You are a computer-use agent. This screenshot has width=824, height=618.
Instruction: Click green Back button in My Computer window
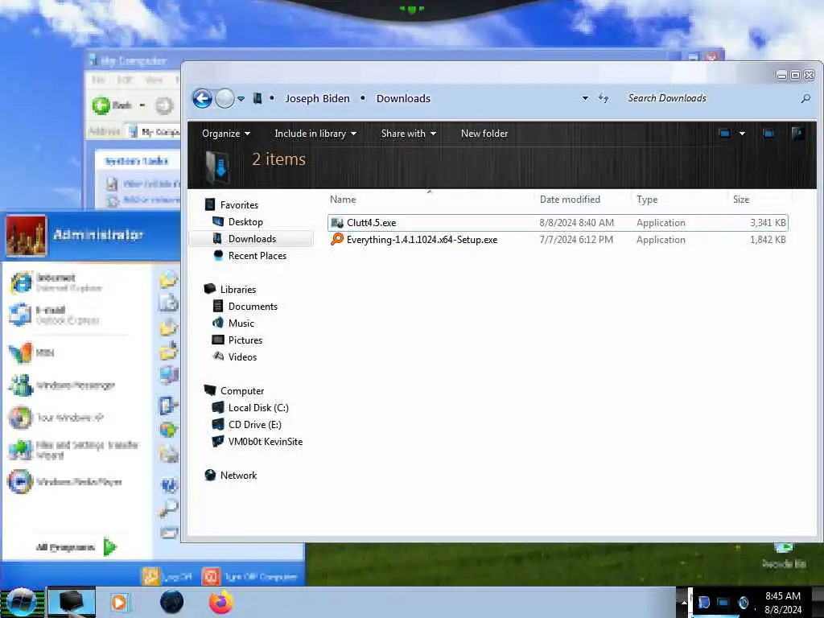[x=112, y=105]
